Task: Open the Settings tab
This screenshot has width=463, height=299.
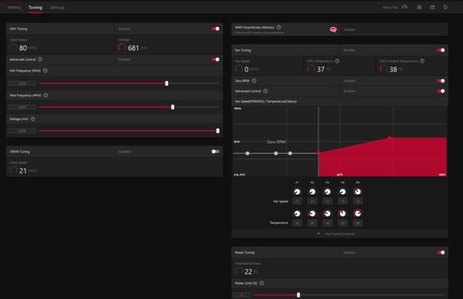Action: point(57,8)
